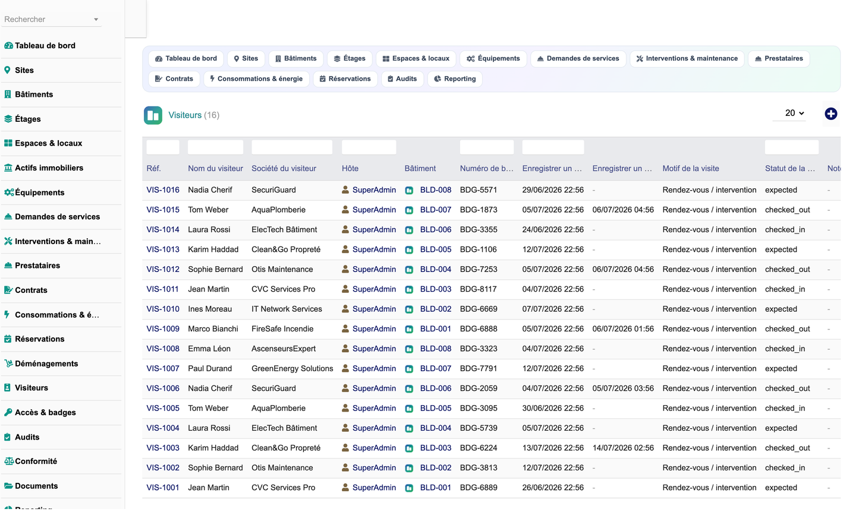Expand the Rechercher dropdown arrow
This screenshot has width=859, height=531.
point(96,20)
